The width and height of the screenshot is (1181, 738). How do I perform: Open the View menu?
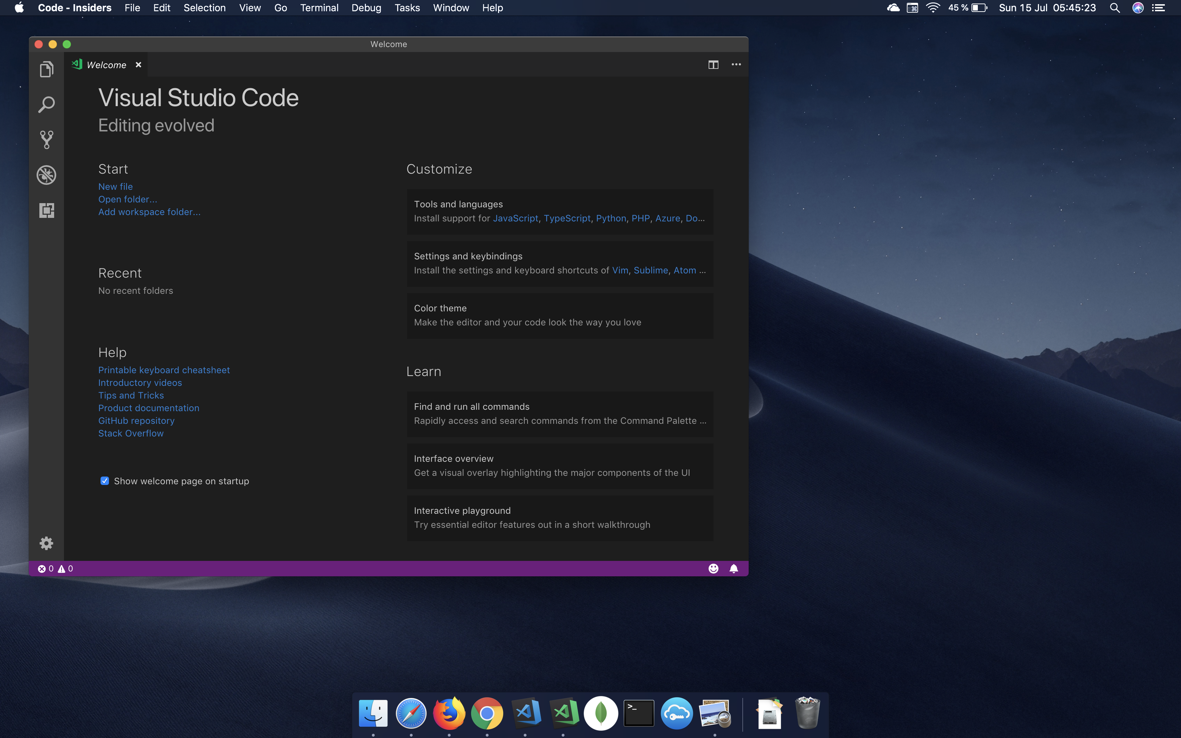pos(250,8)
